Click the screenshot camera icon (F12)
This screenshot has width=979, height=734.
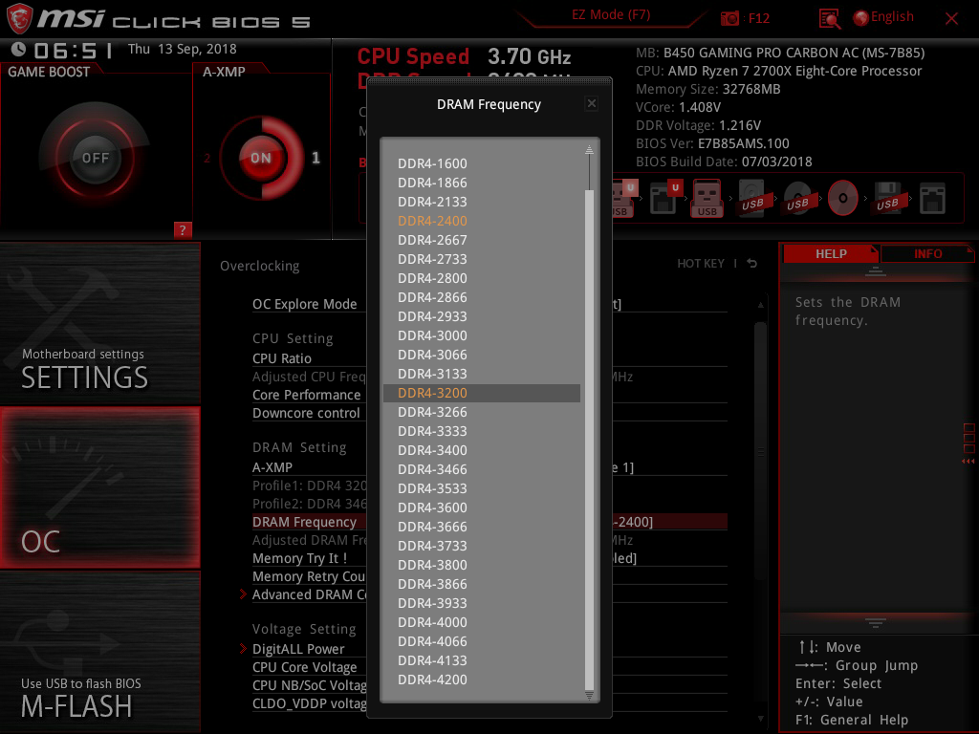[729, 18]
